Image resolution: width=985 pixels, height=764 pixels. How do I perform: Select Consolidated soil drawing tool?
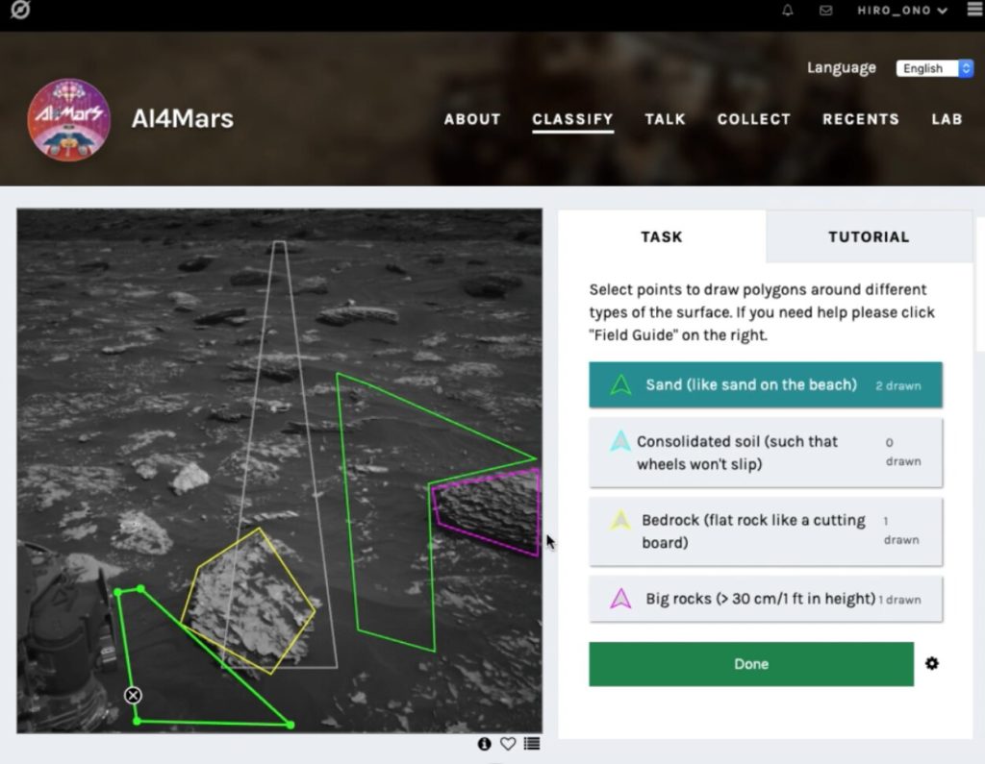point(765,453)
